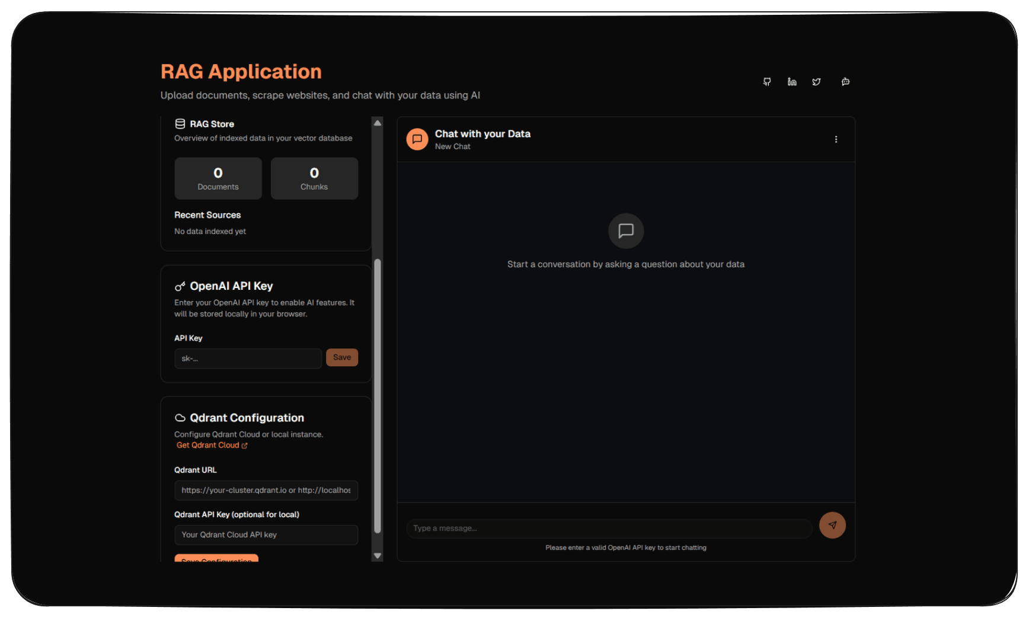Image resolution: width=1029 pixels, height=617 pixels.
Task: Click the Save Configuration button
Action: (216, 558)
